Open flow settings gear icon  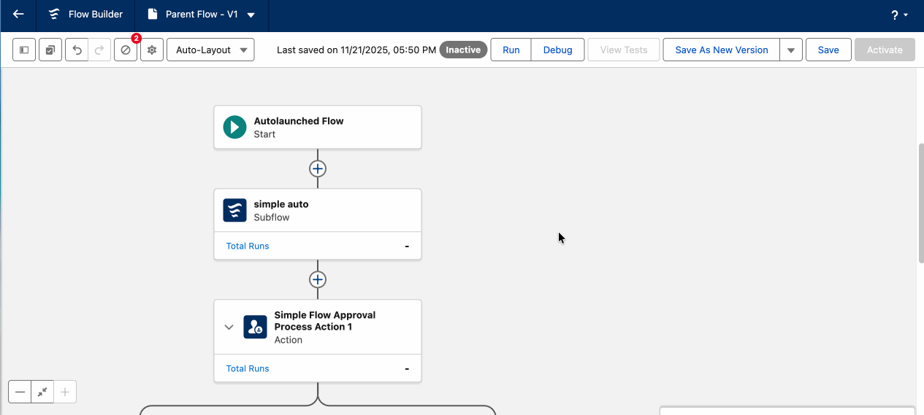(152, 50)
